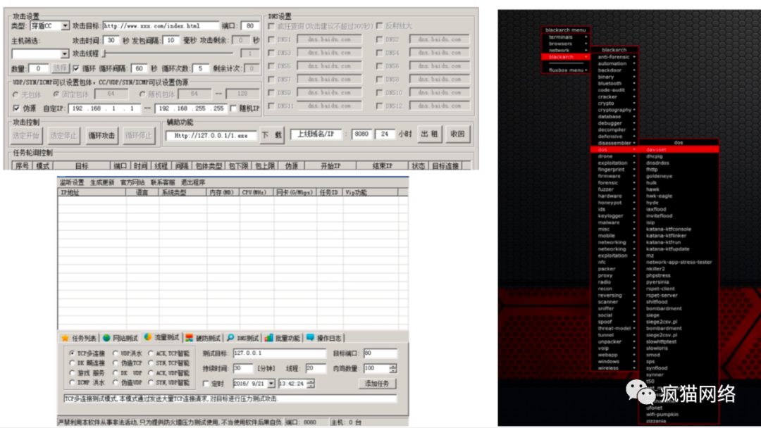Image resolution: width=761 pixels, height=428 pixels.
Task: Click the star icon on 任务列表 tab
Action: coord(65,338)
